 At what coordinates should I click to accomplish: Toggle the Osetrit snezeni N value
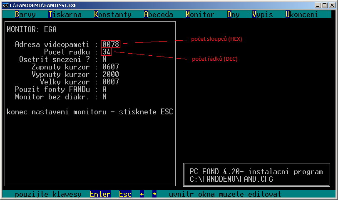click(x=104, y=59)
